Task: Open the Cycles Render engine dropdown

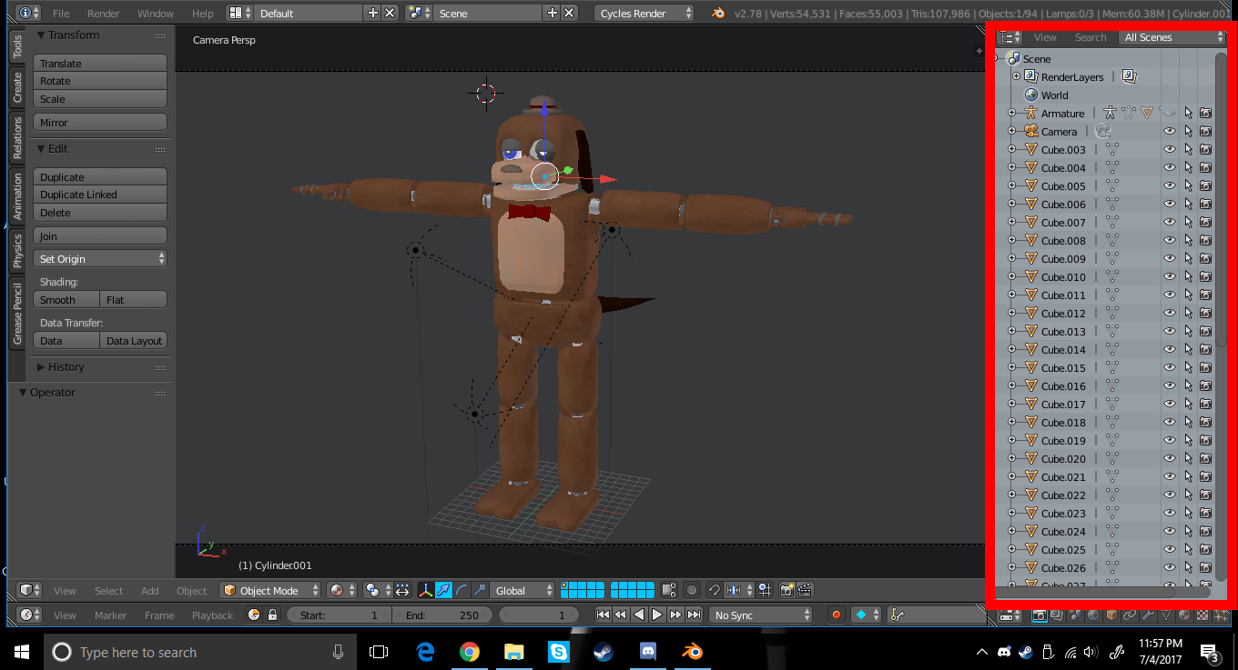Action: [x=644, y=13]
